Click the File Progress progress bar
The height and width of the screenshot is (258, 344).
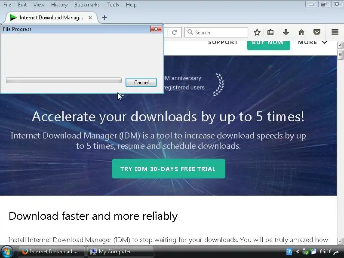[x=64, y=80]
